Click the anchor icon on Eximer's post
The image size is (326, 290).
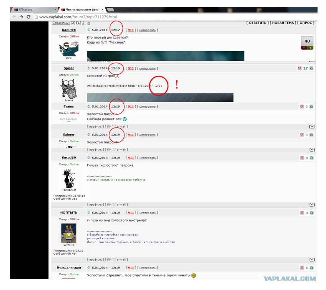pyautogui.click(x=89, y=135)
